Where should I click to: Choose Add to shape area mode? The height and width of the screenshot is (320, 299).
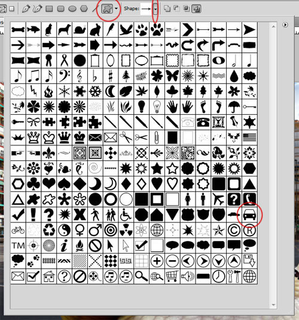click(167, 8)
